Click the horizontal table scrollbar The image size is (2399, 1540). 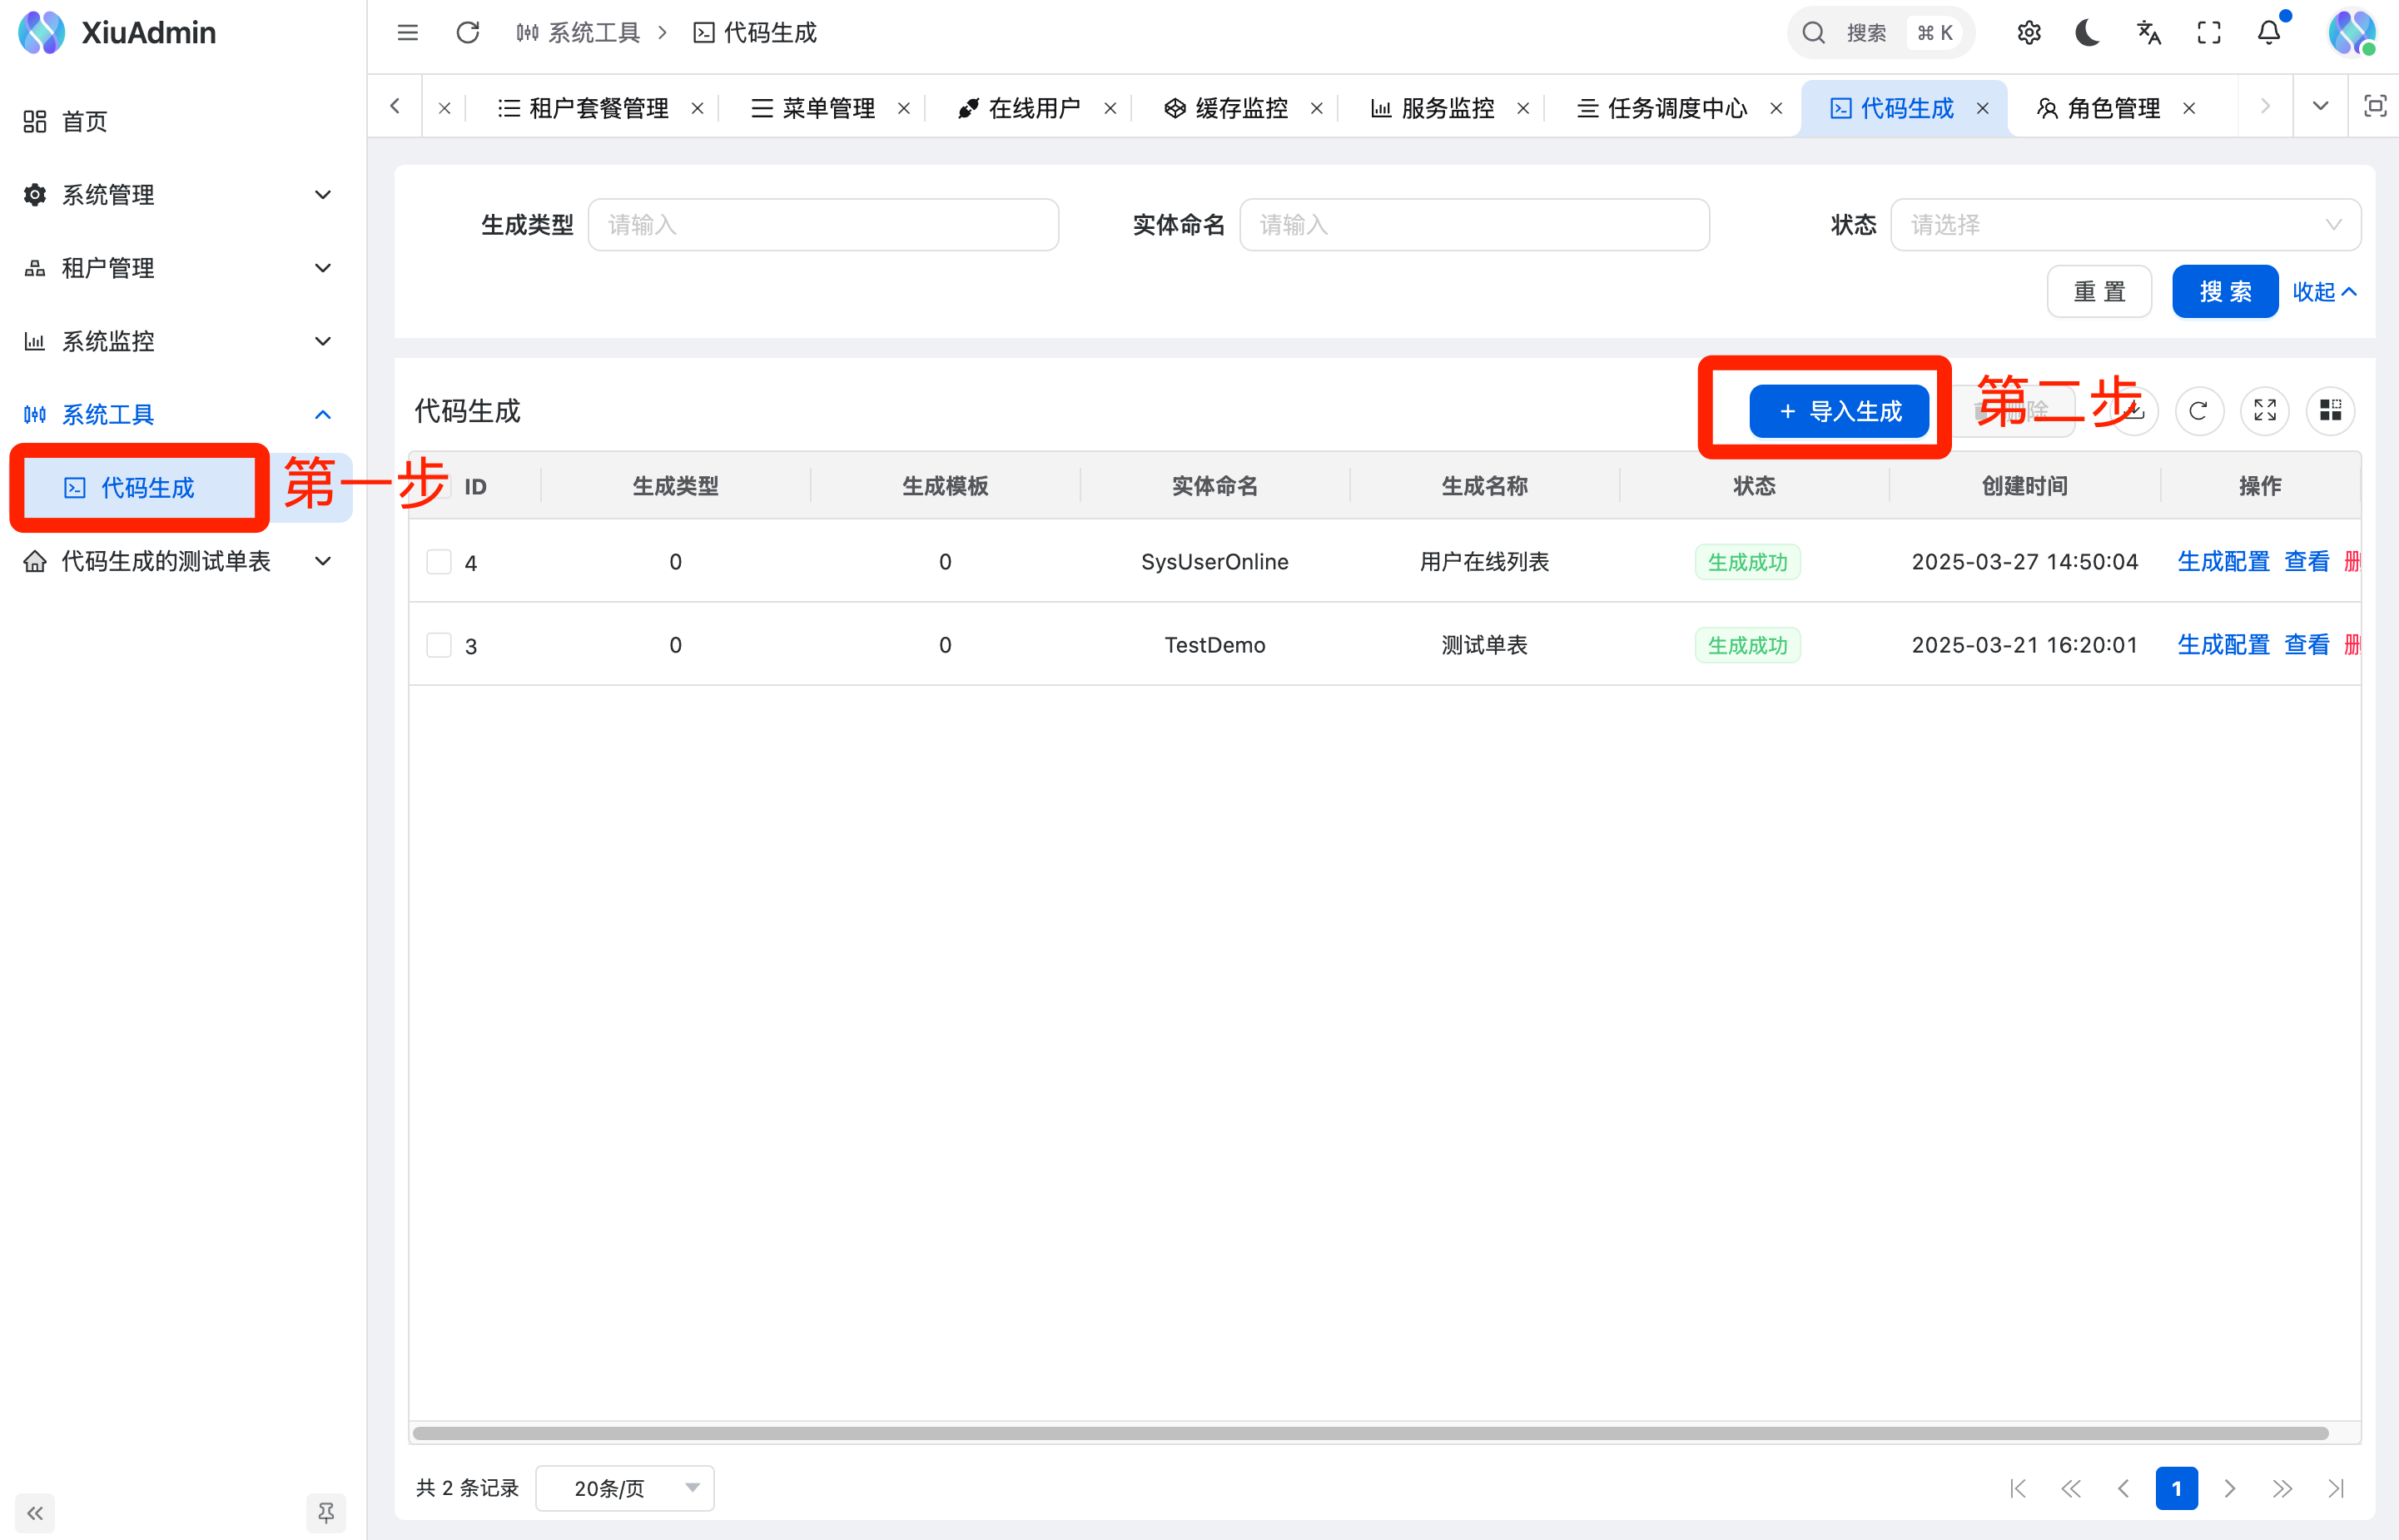point(1370,1433)
